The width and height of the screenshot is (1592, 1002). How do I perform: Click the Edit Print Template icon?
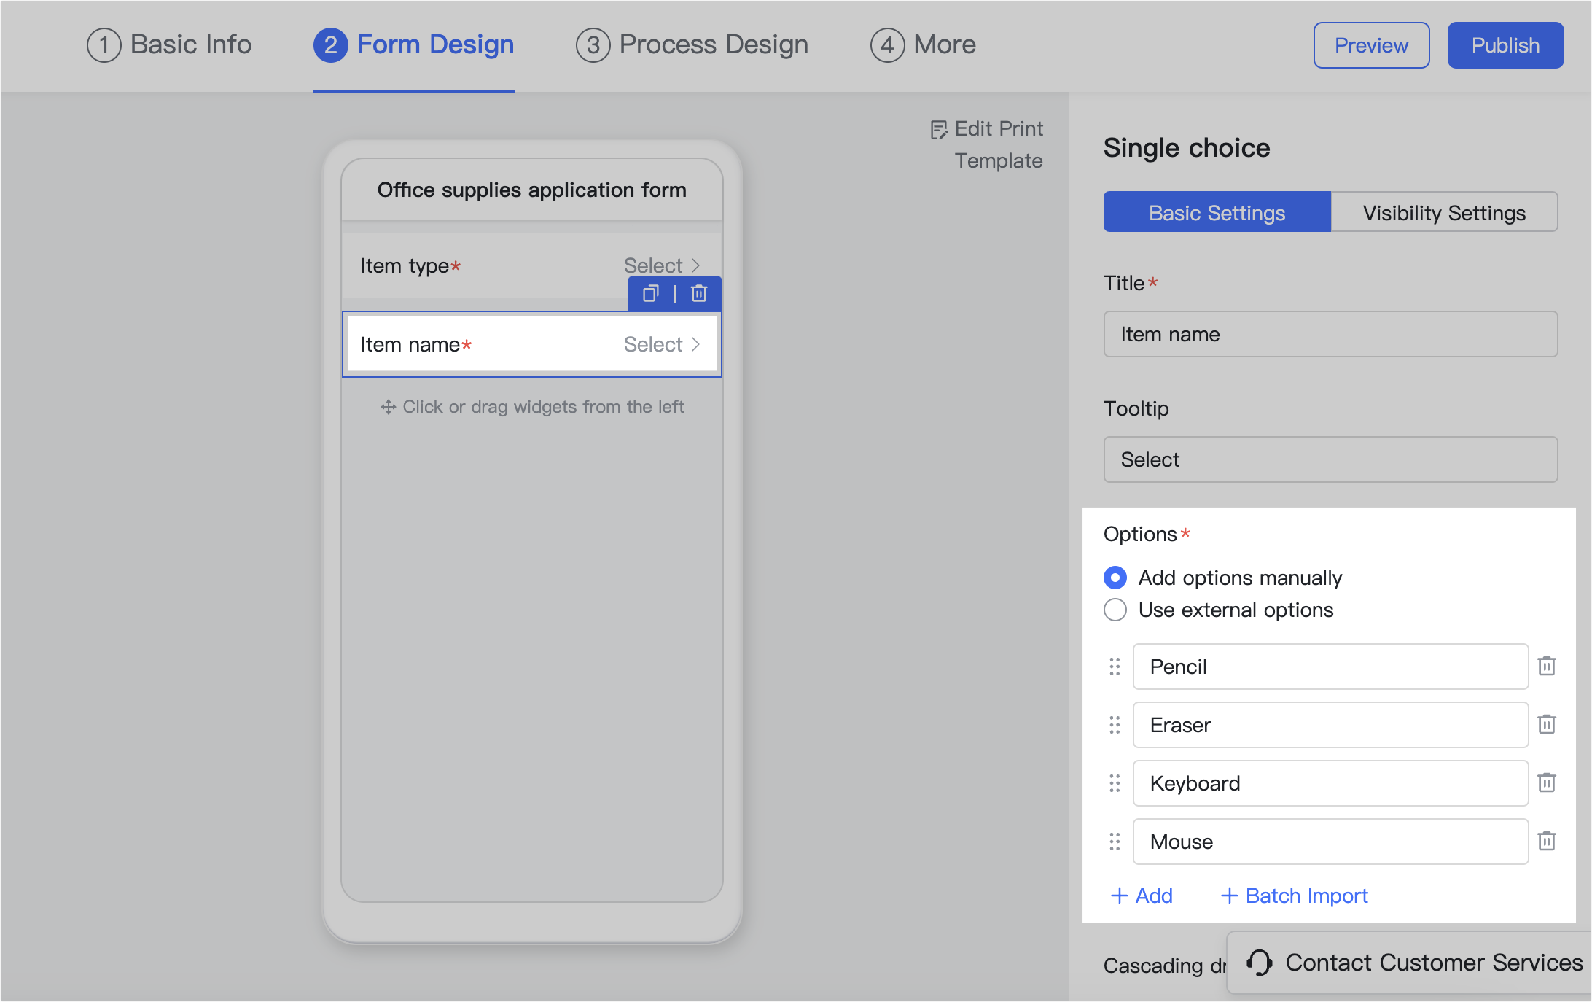(939, 128)
